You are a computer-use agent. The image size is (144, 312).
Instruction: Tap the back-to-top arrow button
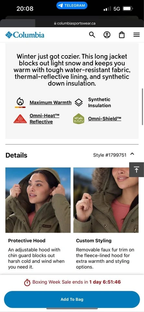coord(137,170)
